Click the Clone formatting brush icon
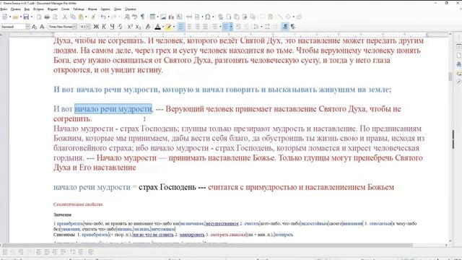The width and height of the screenshot is (462, 260). pyautogui.click(x=93, y=17)
